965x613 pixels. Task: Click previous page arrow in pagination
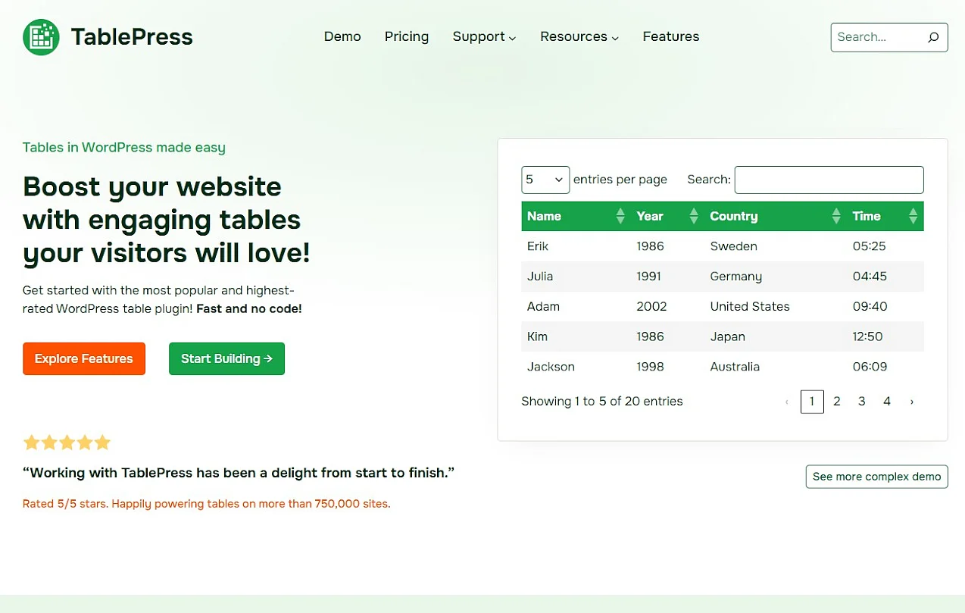click(787, 402)
